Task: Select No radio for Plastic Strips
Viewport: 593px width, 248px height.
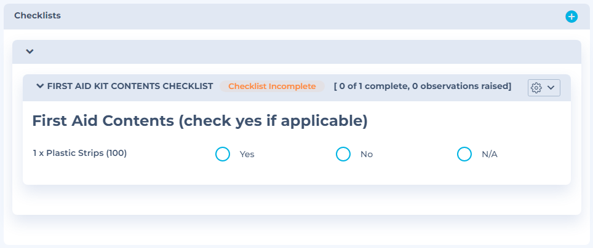Action: [x=343, y=154]
